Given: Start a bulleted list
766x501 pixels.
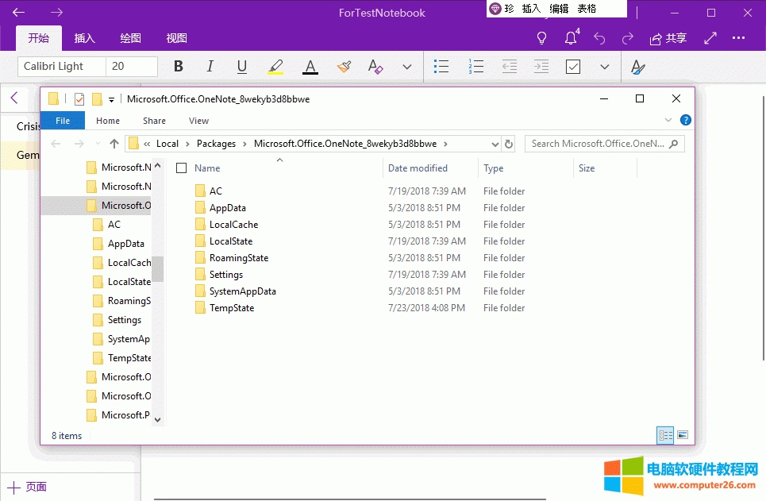Looking at the screenshot, I should (441, 67).
